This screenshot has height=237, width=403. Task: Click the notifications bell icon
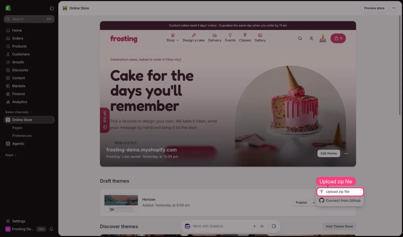pos(51,229)
